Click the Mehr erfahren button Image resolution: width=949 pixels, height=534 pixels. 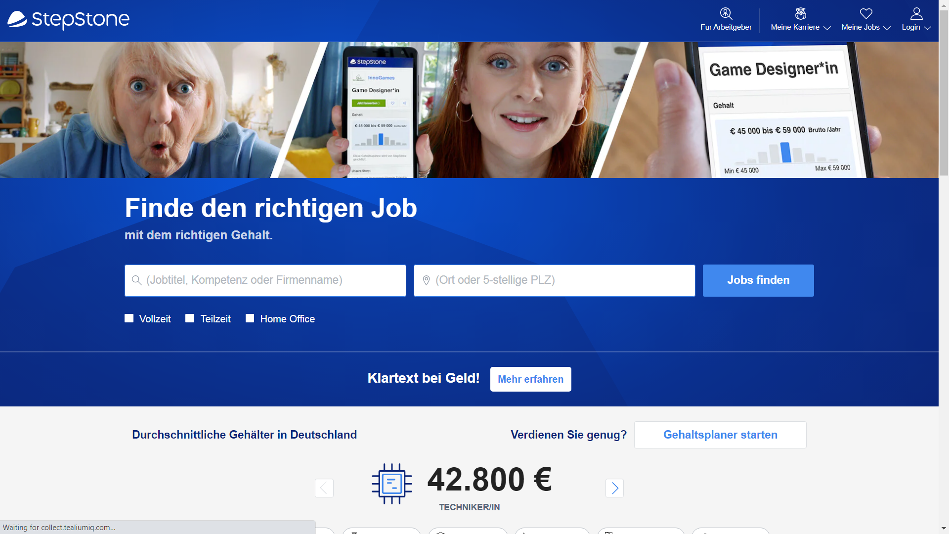pyautogui.click(x=530, y=379)
